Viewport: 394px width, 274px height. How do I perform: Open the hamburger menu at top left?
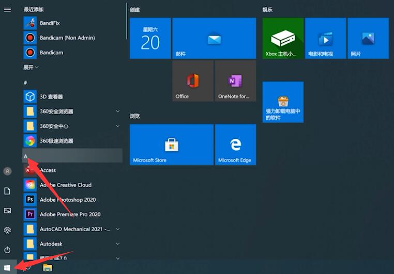[7, 9]
